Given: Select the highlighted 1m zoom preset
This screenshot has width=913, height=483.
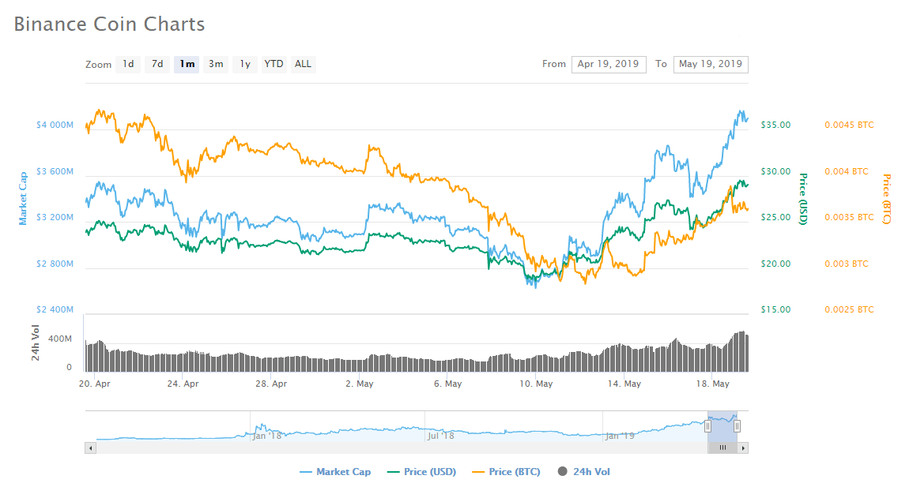Looking at the screenshot, I should tap(186, 64).
